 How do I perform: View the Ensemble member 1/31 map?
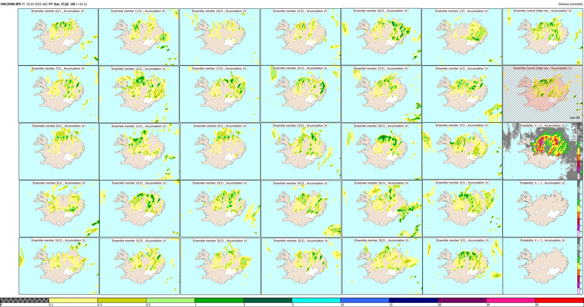point(462,37)
